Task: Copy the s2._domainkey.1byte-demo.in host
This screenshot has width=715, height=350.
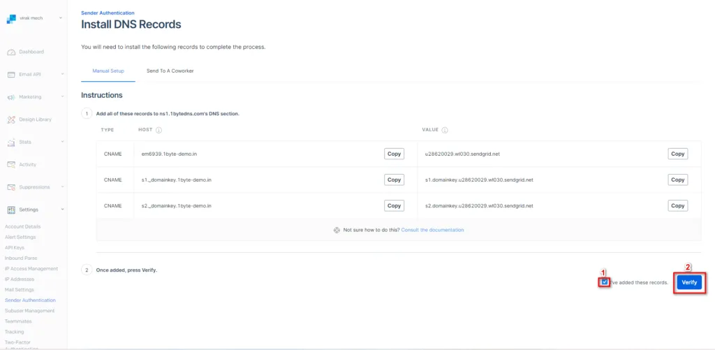Action: 394,206
